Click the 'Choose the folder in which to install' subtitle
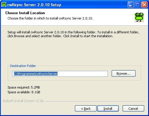The image size is (149, 116). tap(50, 18)
